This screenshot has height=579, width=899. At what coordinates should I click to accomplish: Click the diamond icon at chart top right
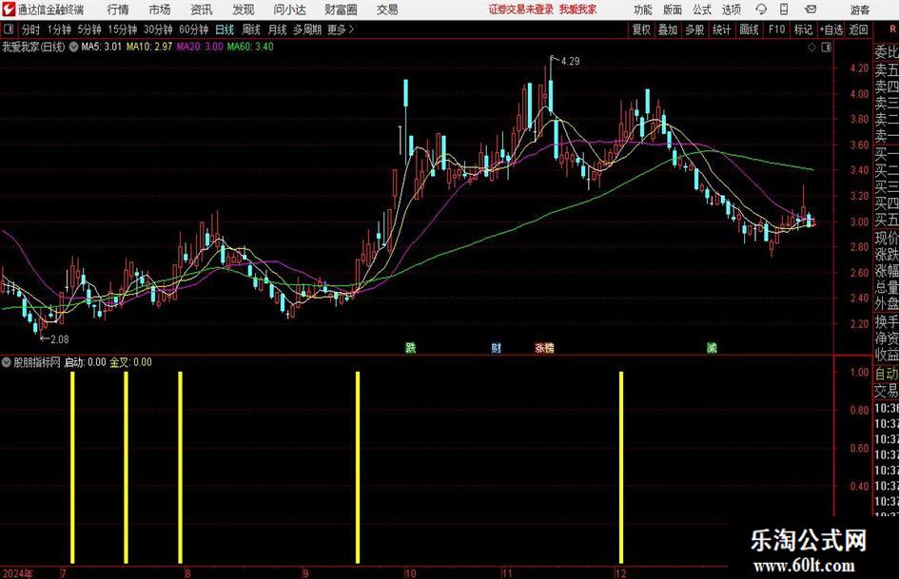click(x=811, y=48)
